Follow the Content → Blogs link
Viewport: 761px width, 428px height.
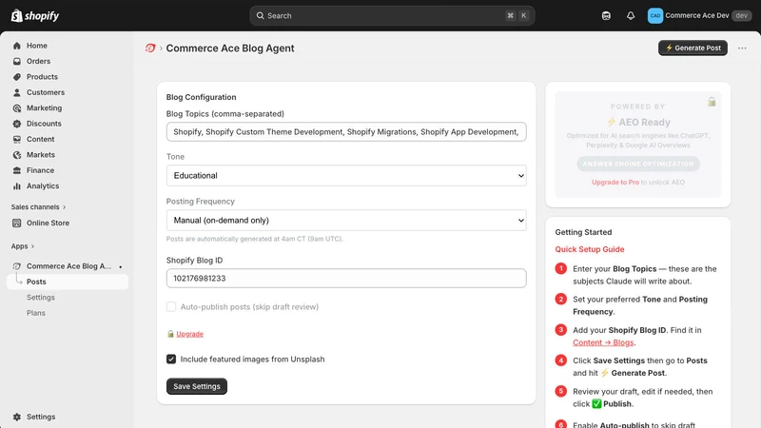click(x=603, y=342)
